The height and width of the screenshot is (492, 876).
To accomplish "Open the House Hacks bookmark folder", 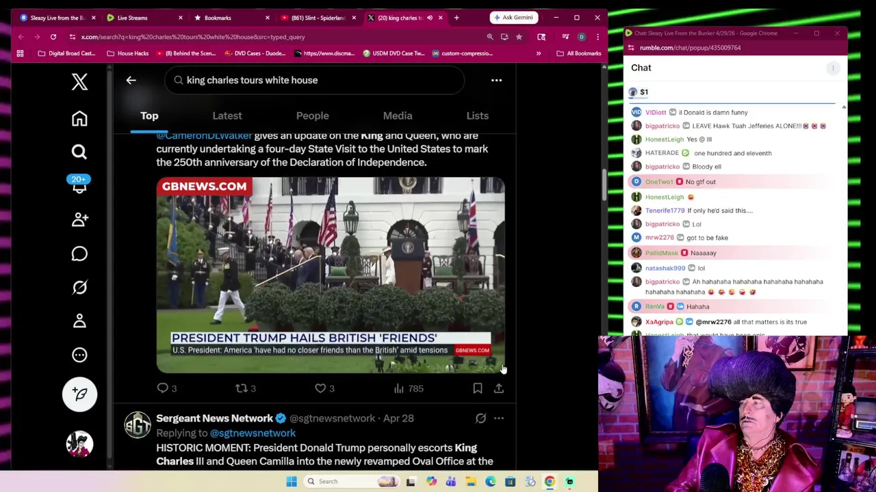I will 128,53.
